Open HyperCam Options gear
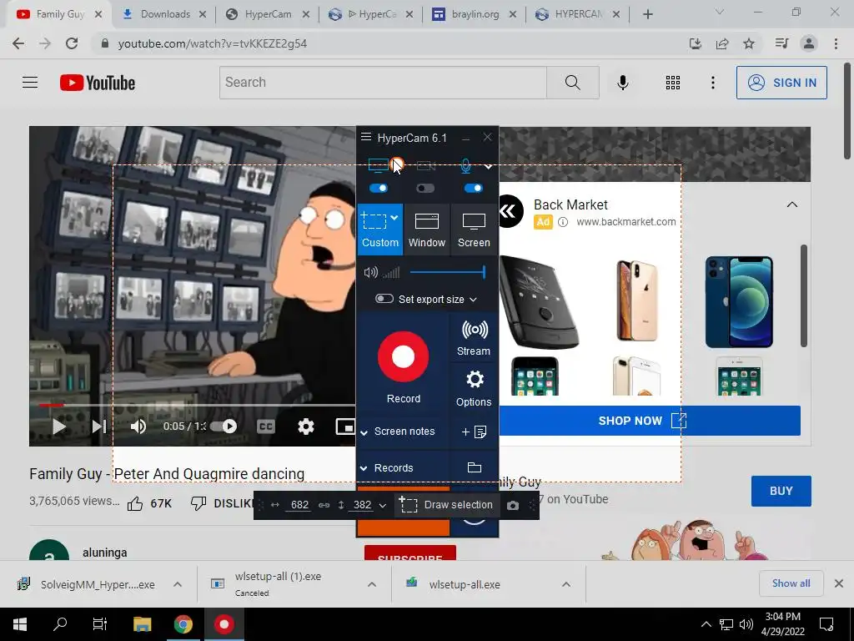Viewport: 854px width, 641px height. (x=474, y=388)
